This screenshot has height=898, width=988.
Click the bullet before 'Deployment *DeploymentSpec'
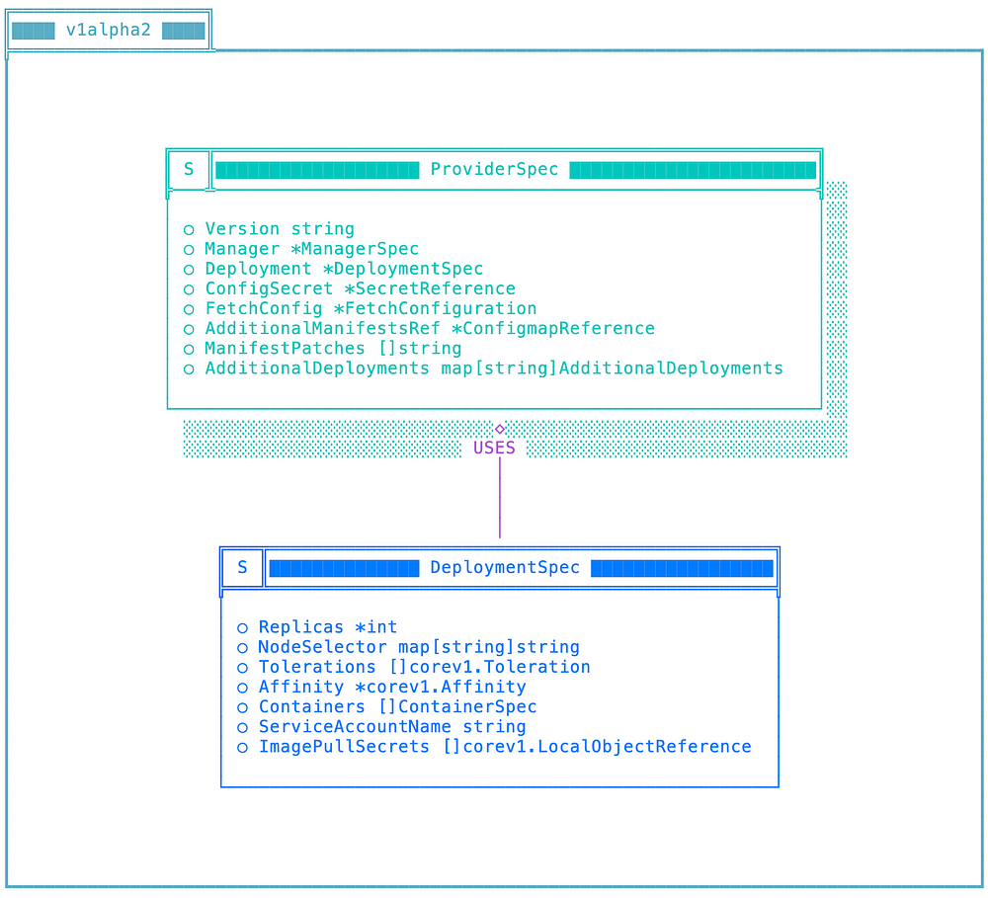189,270
